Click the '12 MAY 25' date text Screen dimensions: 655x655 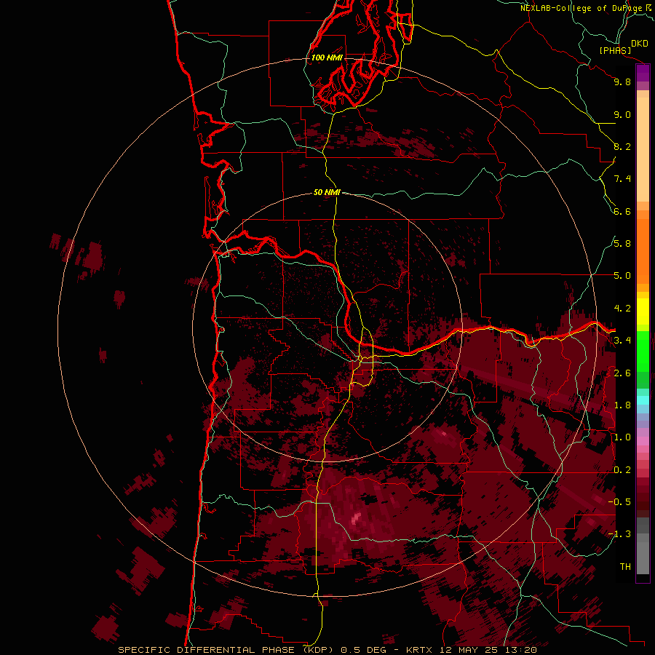(x=468, y=650)
